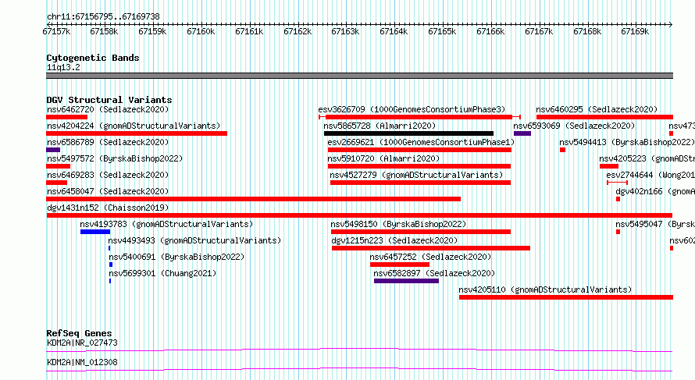Click the red bar under nsv4204224
Viewport: 695px width, 380px height.
point(137,133)
